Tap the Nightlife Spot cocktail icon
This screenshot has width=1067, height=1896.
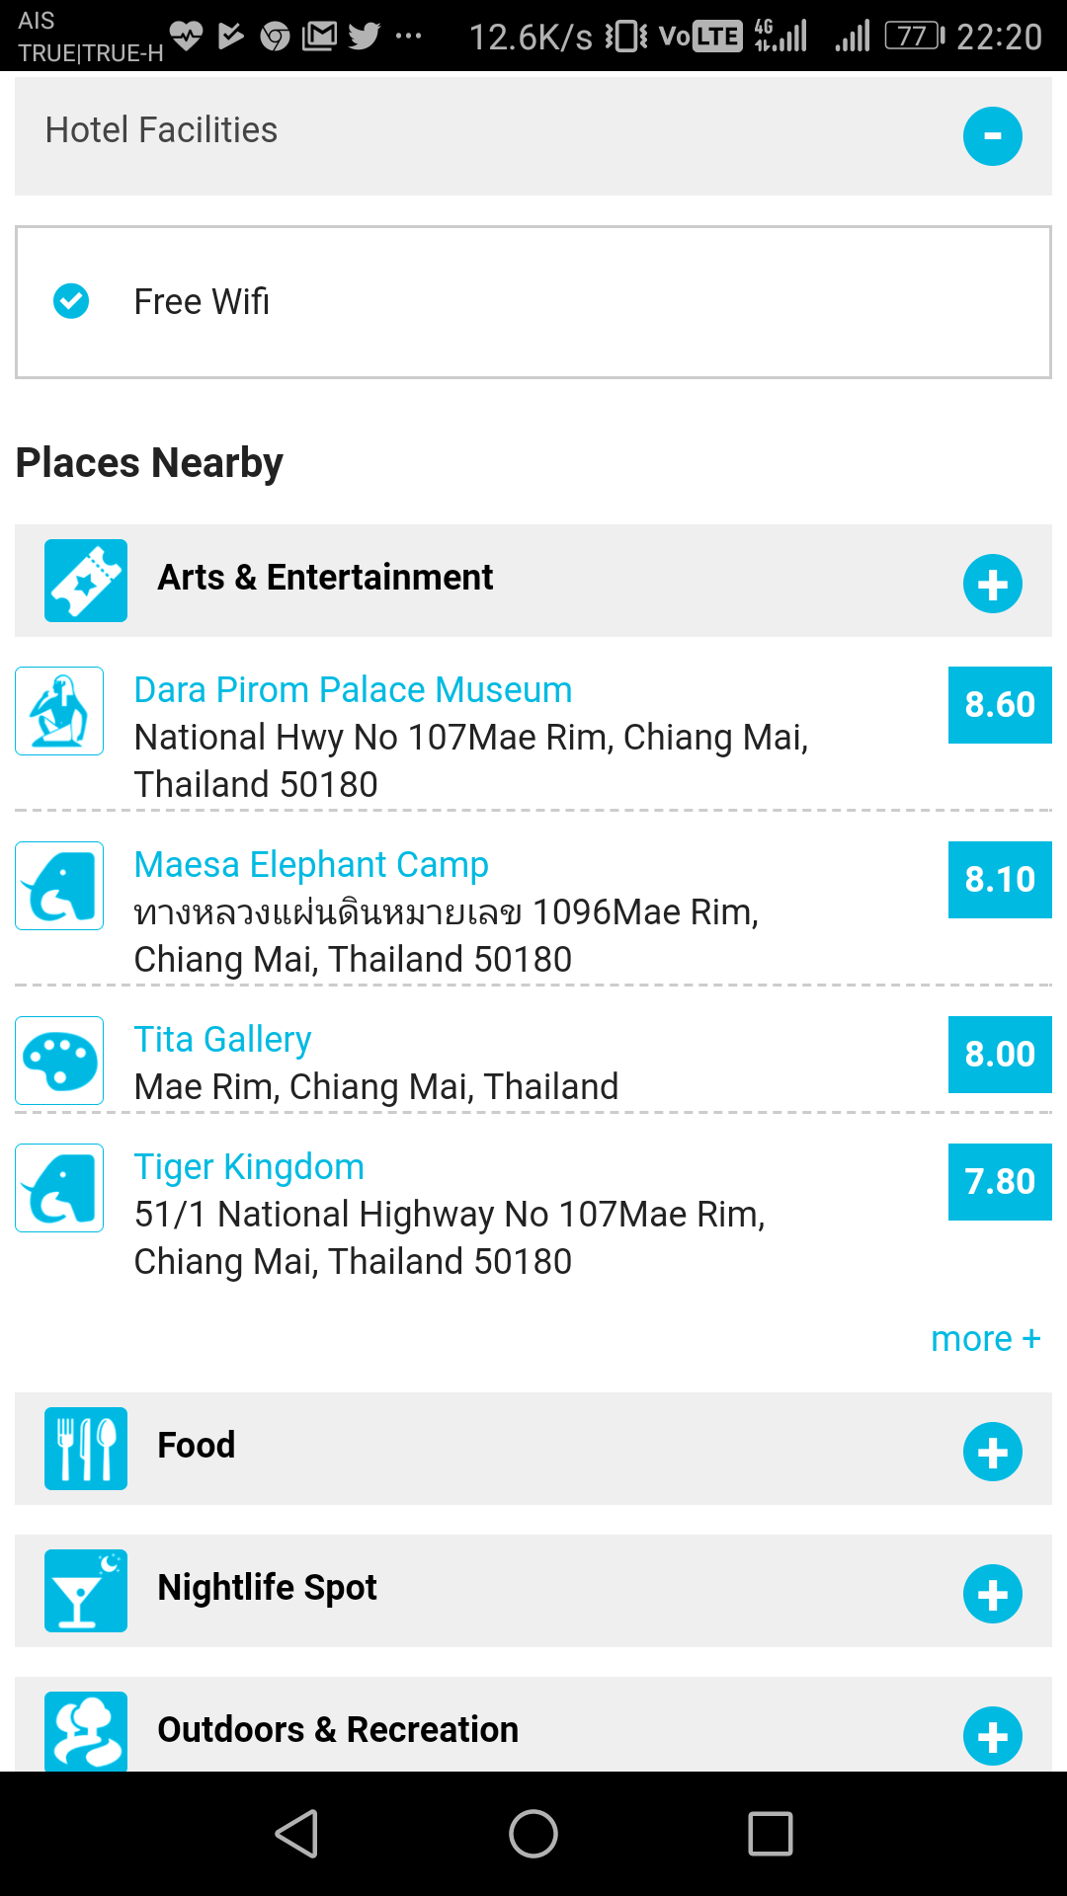click(x=86, y=1591)
